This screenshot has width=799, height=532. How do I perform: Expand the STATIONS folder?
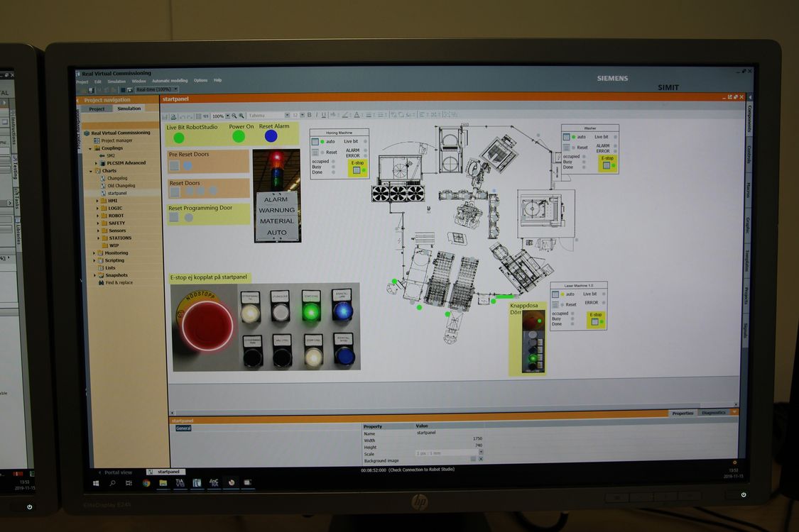coord(97,238)
